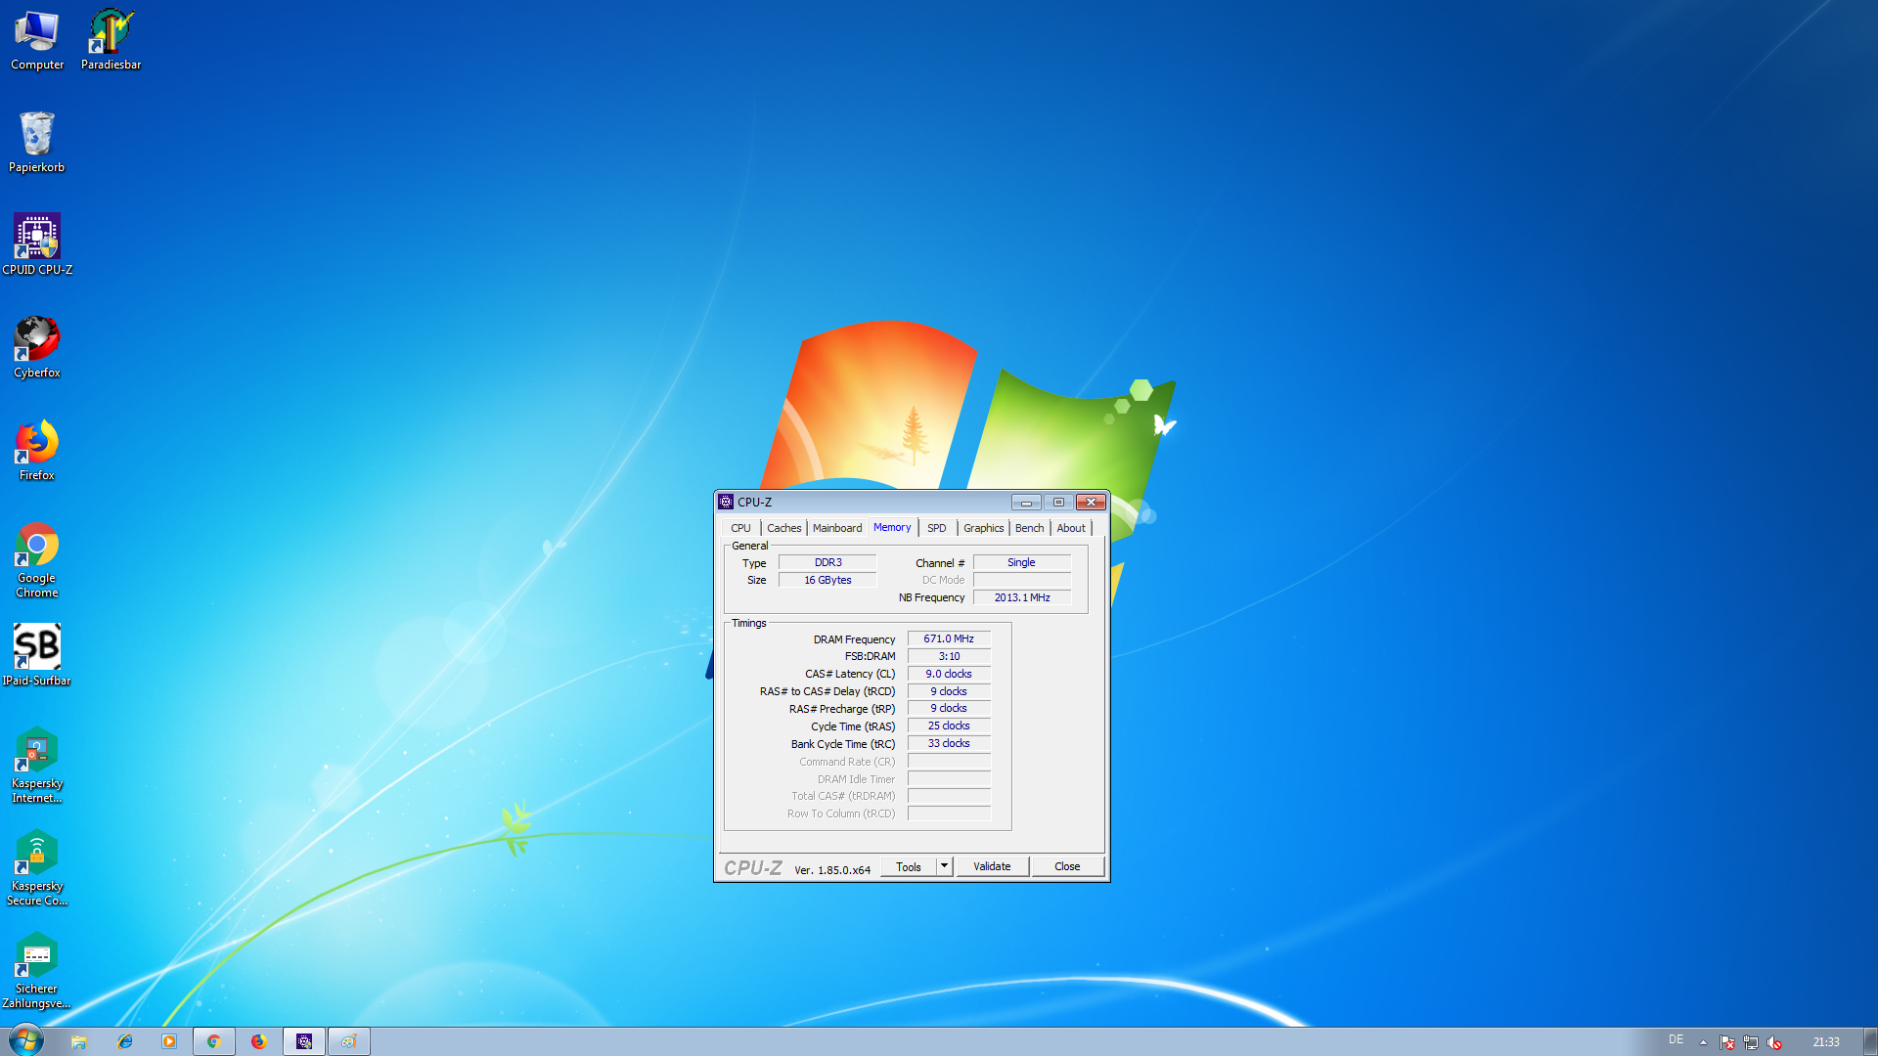
Task: Open the Windows Start menu orb
Action: pos(26,1040)
